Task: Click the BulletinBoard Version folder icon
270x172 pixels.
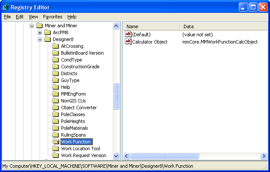Action: pos(56,53)
